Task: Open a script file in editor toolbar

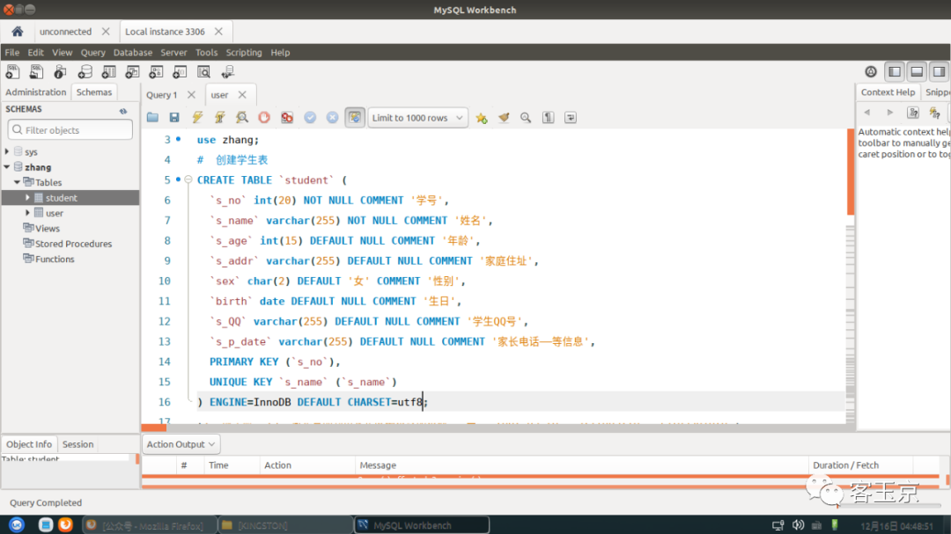Action: pyautogui.click(x=153, y=118)
